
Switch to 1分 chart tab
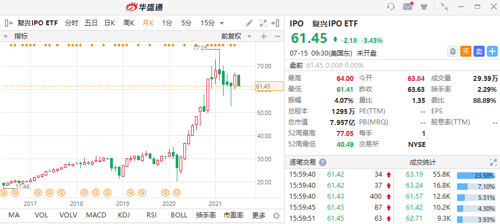(x=167, y=23)
